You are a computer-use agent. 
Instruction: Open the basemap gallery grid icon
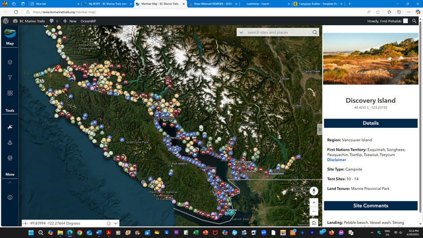coord(10,93)
